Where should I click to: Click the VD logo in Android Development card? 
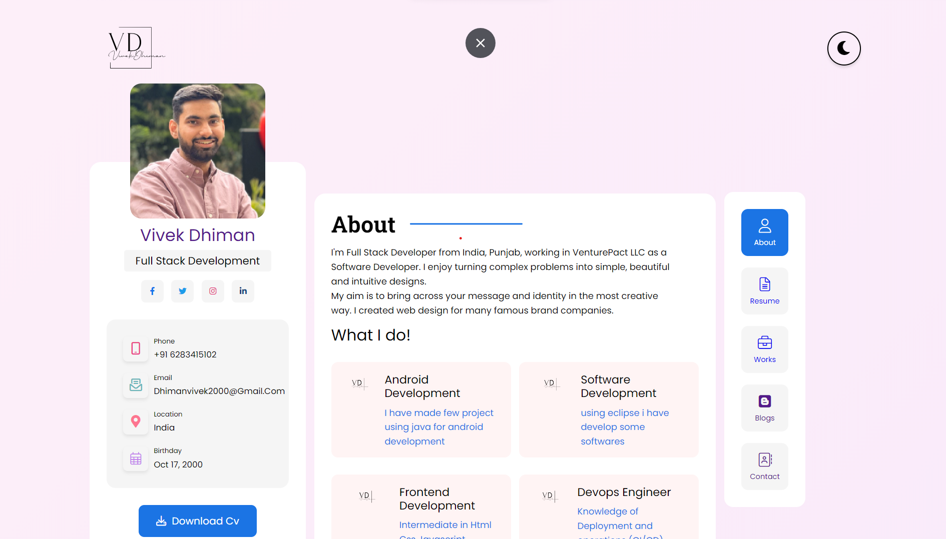[359, 384]
